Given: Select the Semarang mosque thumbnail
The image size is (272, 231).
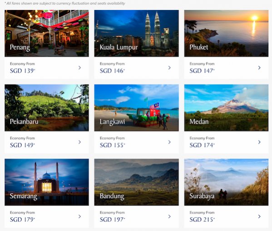Looking at the screenshot, I should pyautogui.click(x=47, y=182).
